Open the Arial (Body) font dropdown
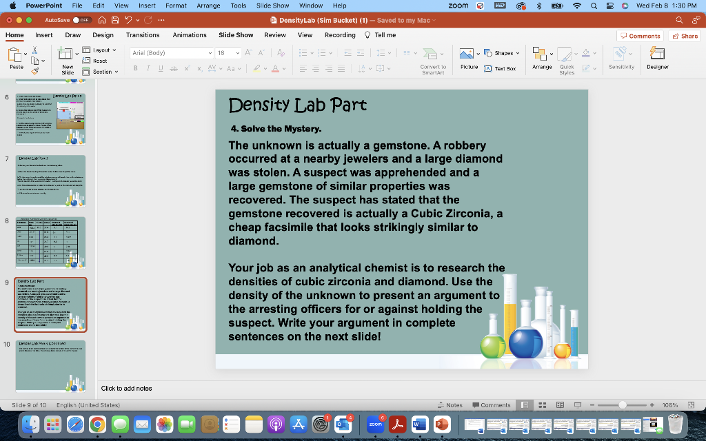706x441 pixels. [x=209, y=52]
